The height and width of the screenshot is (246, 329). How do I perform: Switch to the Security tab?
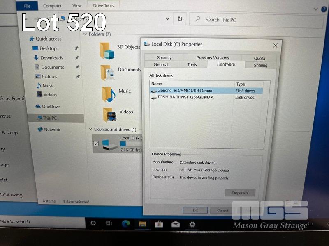164,58
